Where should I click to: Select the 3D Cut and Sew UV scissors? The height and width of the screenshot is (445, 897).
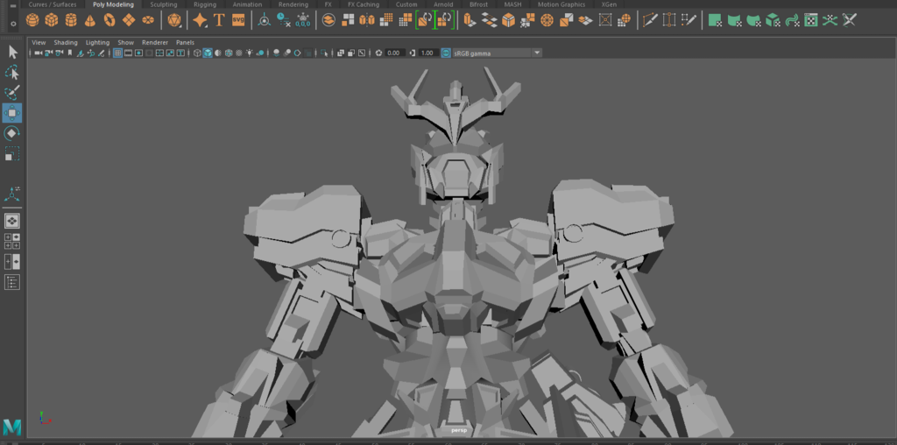click(x=850, y=21)
